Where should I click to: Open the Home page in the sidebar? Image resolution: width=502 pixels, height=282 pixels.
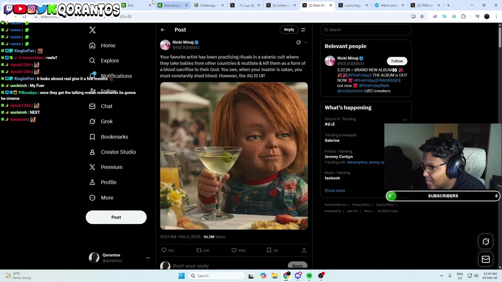pos(102,45)
